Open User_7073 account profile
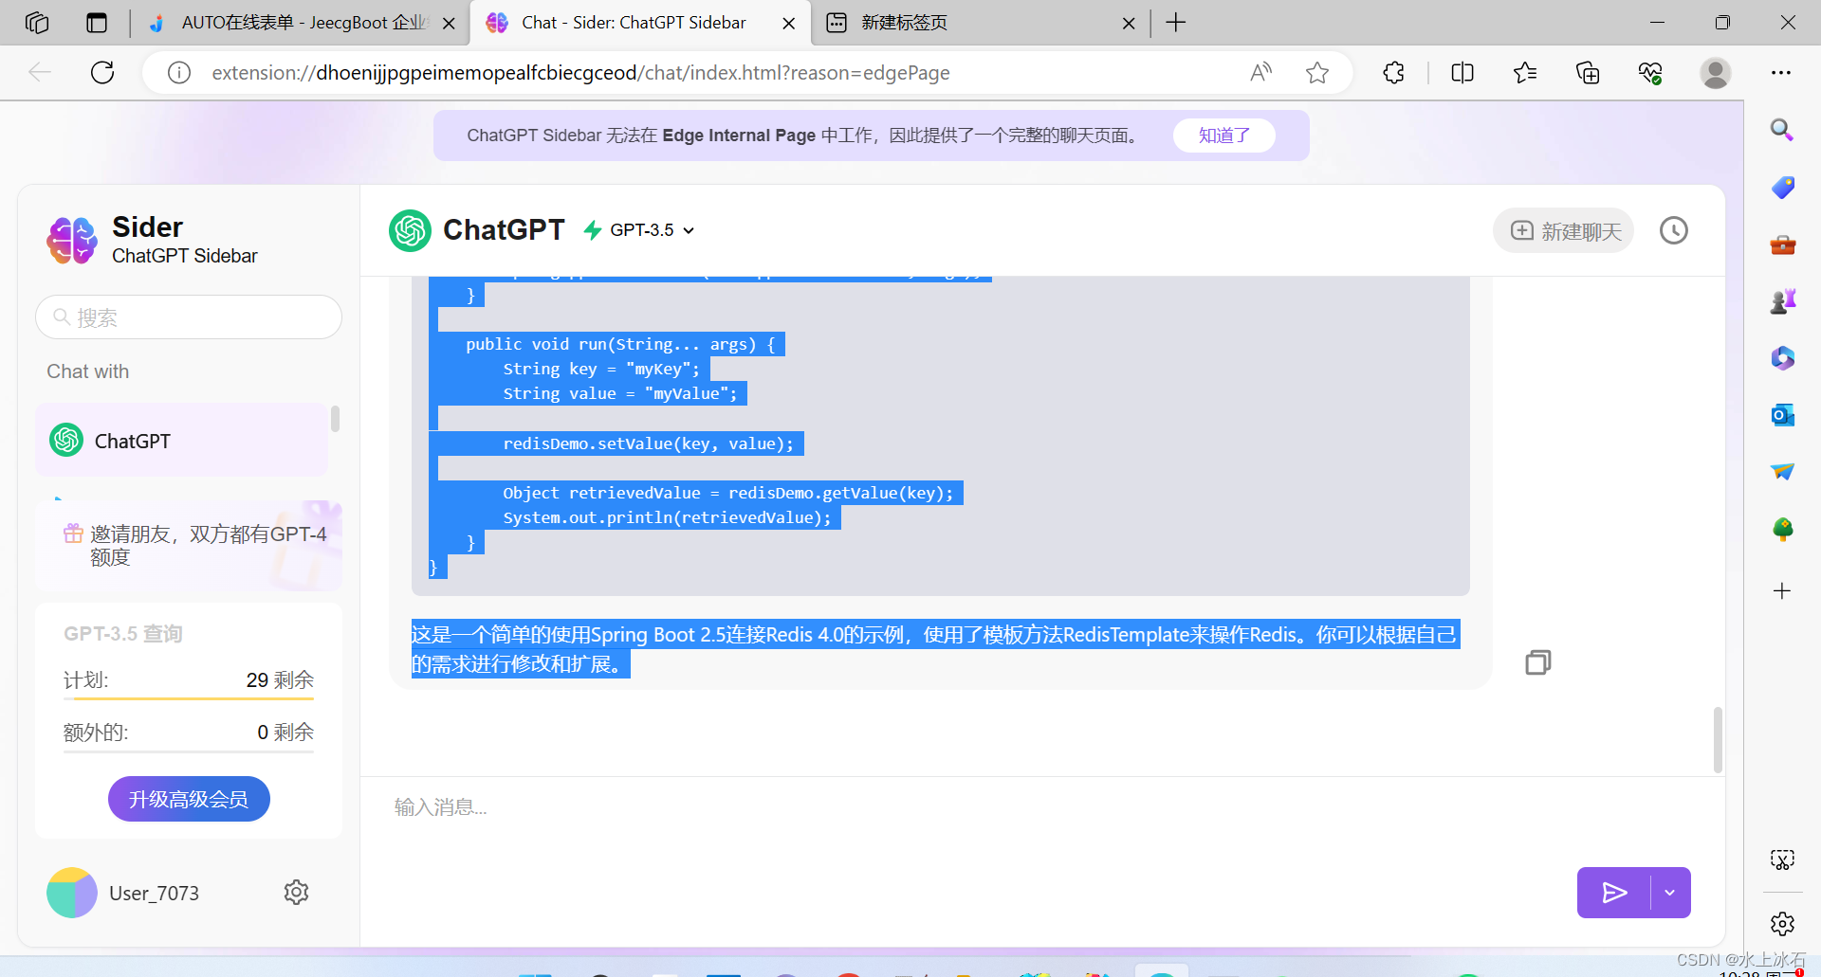Image resolution: width=1821 pixels, height=977 pixels. point(123,893)
